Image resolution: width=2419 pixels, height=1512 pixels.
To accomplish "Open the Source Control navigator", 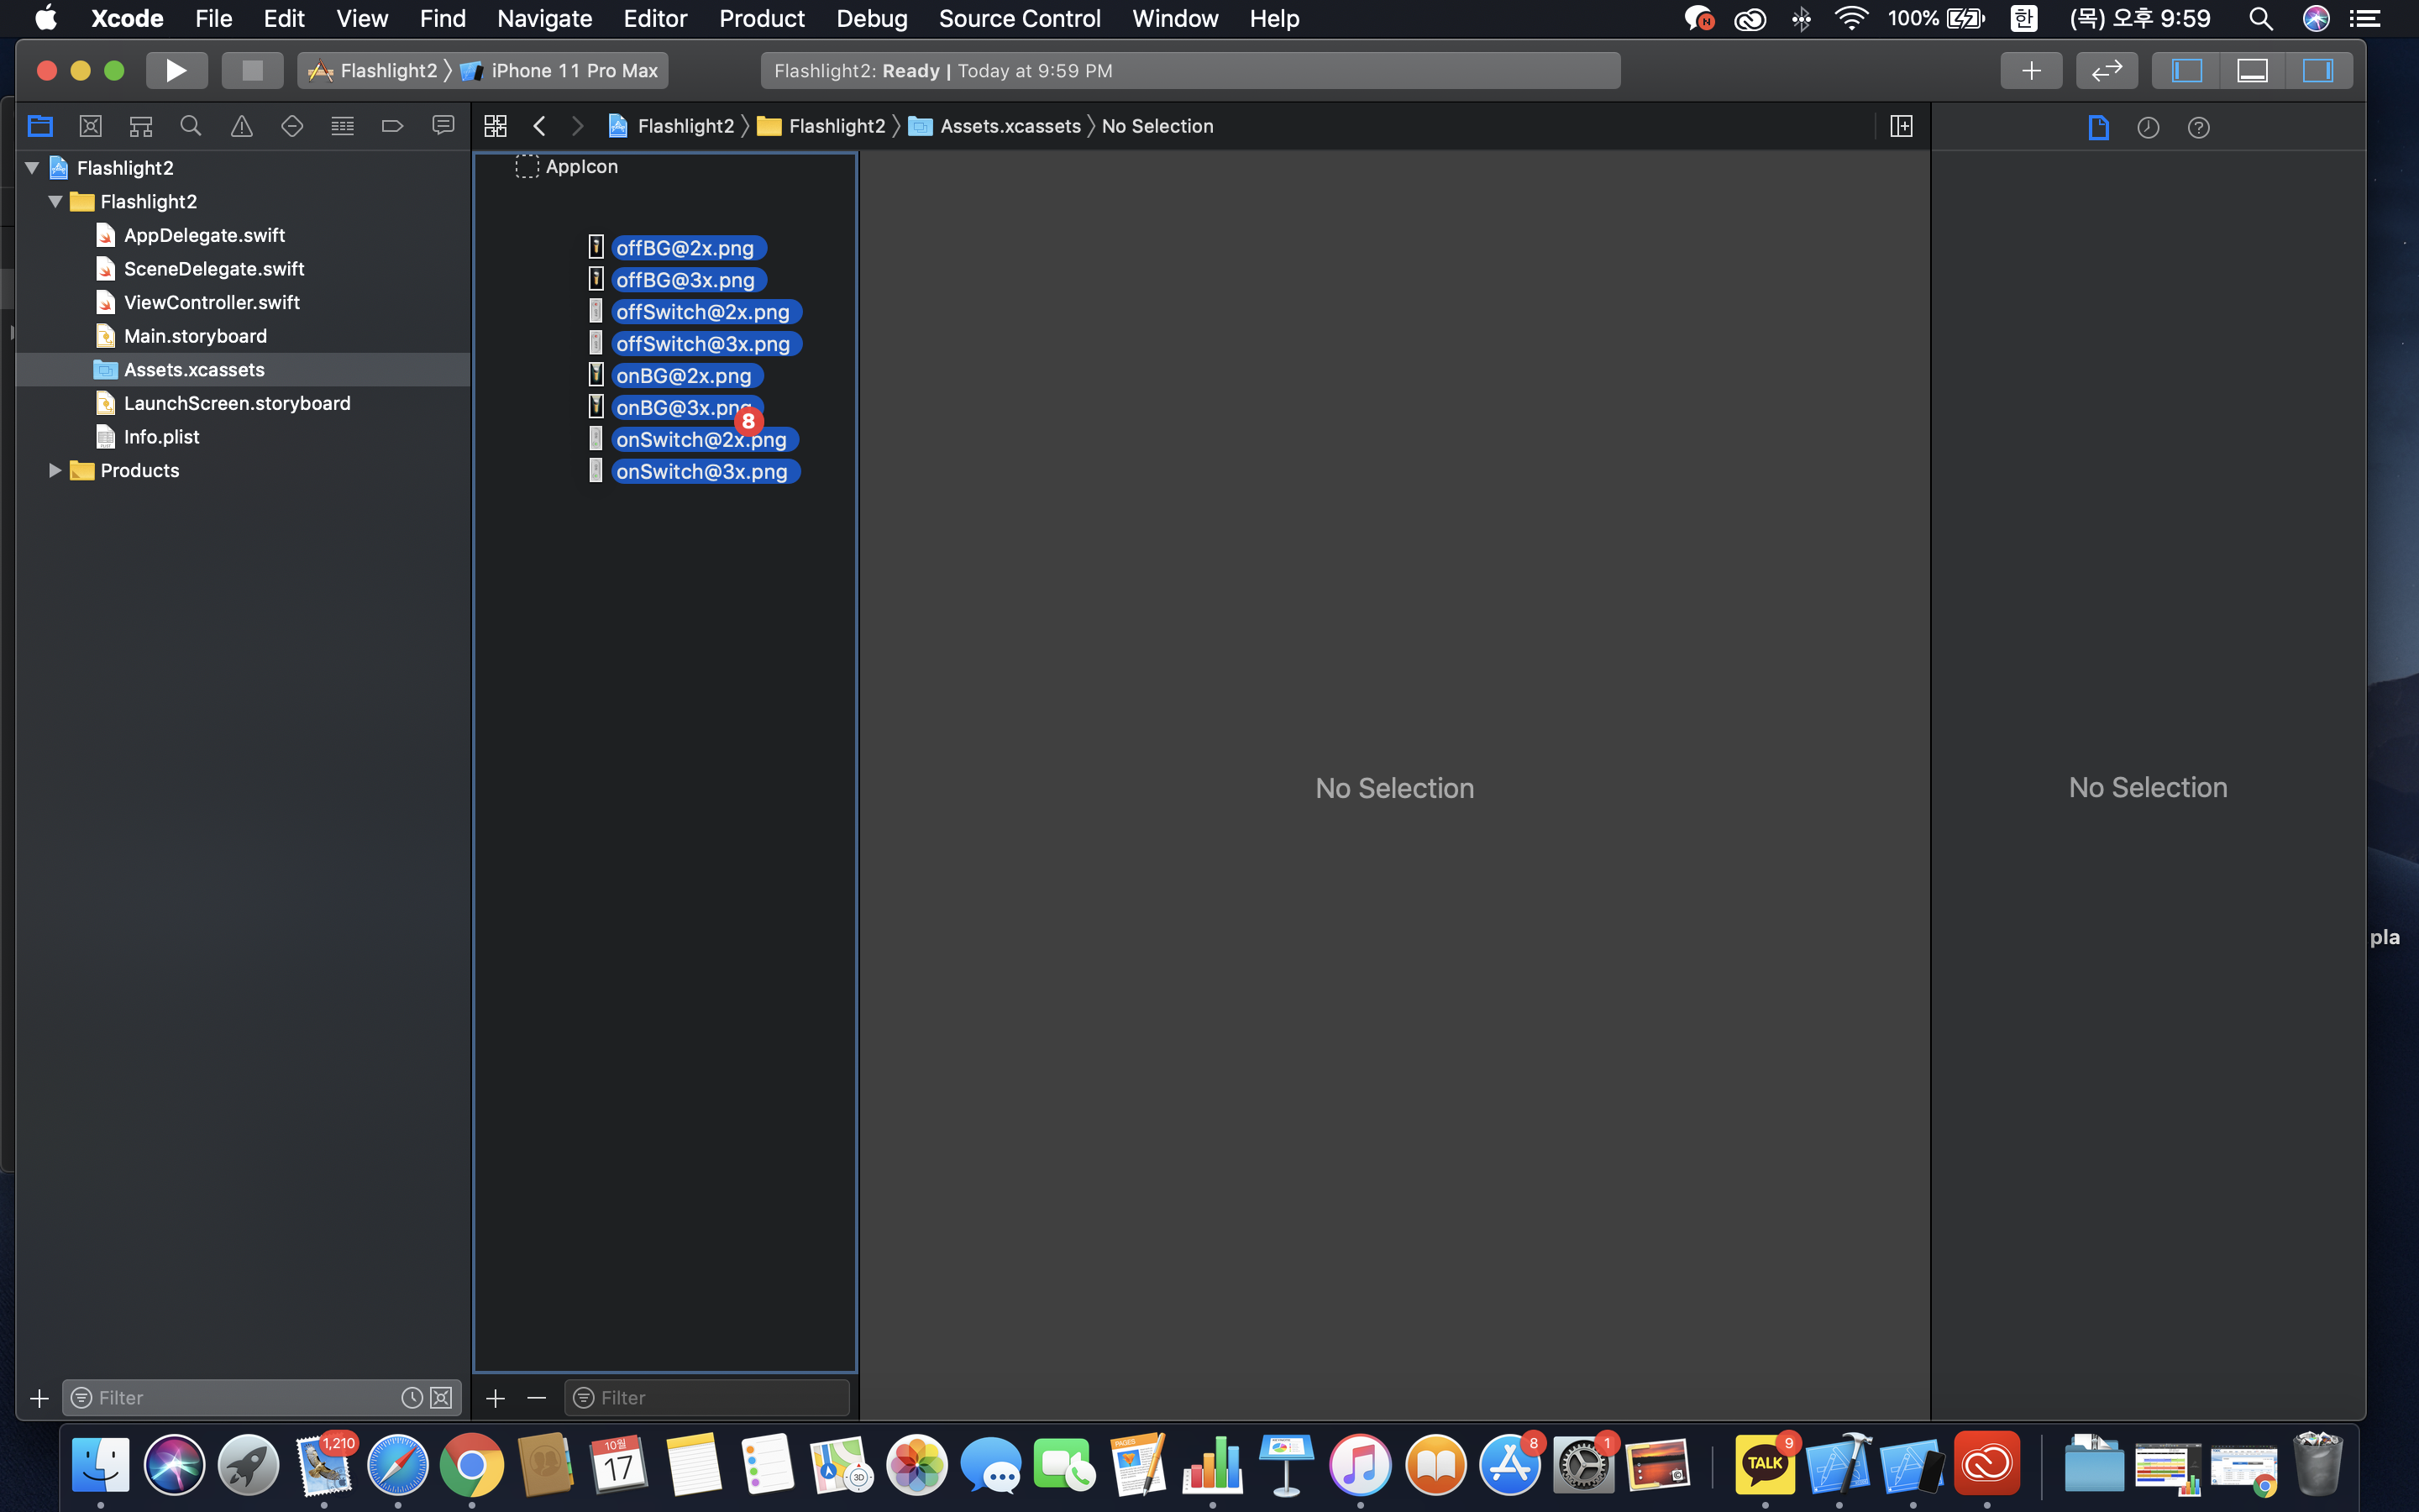I will pos(90,126).
